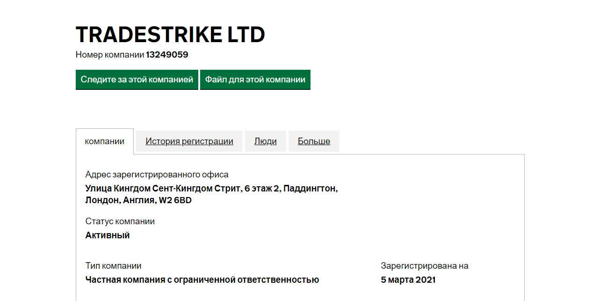Open the 'Больше' tab

point(314,141)
